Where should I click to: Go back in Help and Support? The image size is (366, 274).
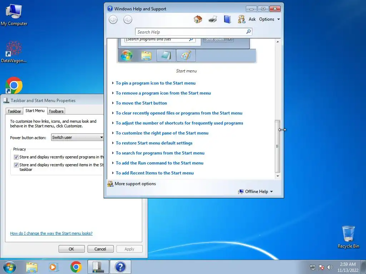click(113, 19)
